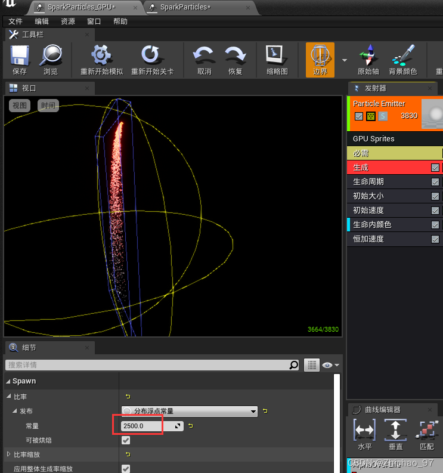The width and height of the screenshot is (443, 473).
Task: Toggle the 生命内颜色 module checkbox
Action: (x=435, y=225)
